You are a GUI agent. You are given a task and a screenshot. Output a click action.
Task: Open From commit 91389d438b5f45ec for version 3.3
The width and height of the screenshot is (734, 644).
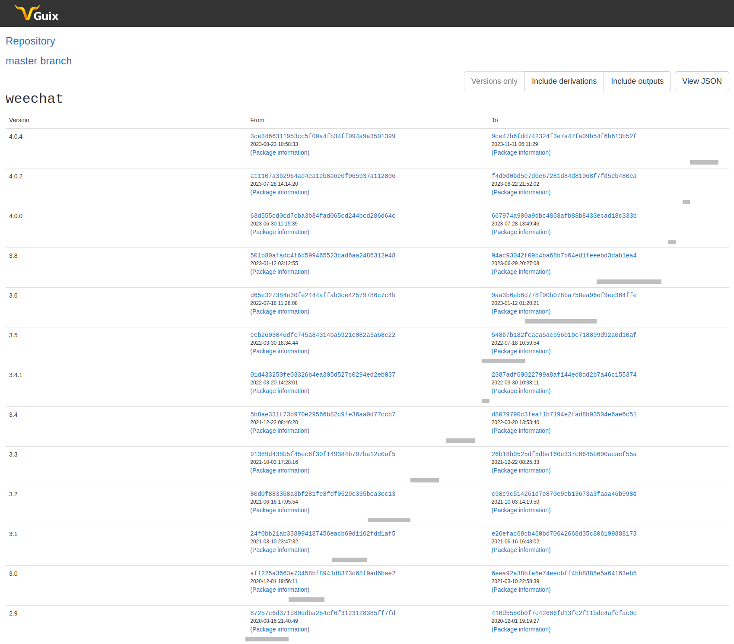[x=323, y=454]
